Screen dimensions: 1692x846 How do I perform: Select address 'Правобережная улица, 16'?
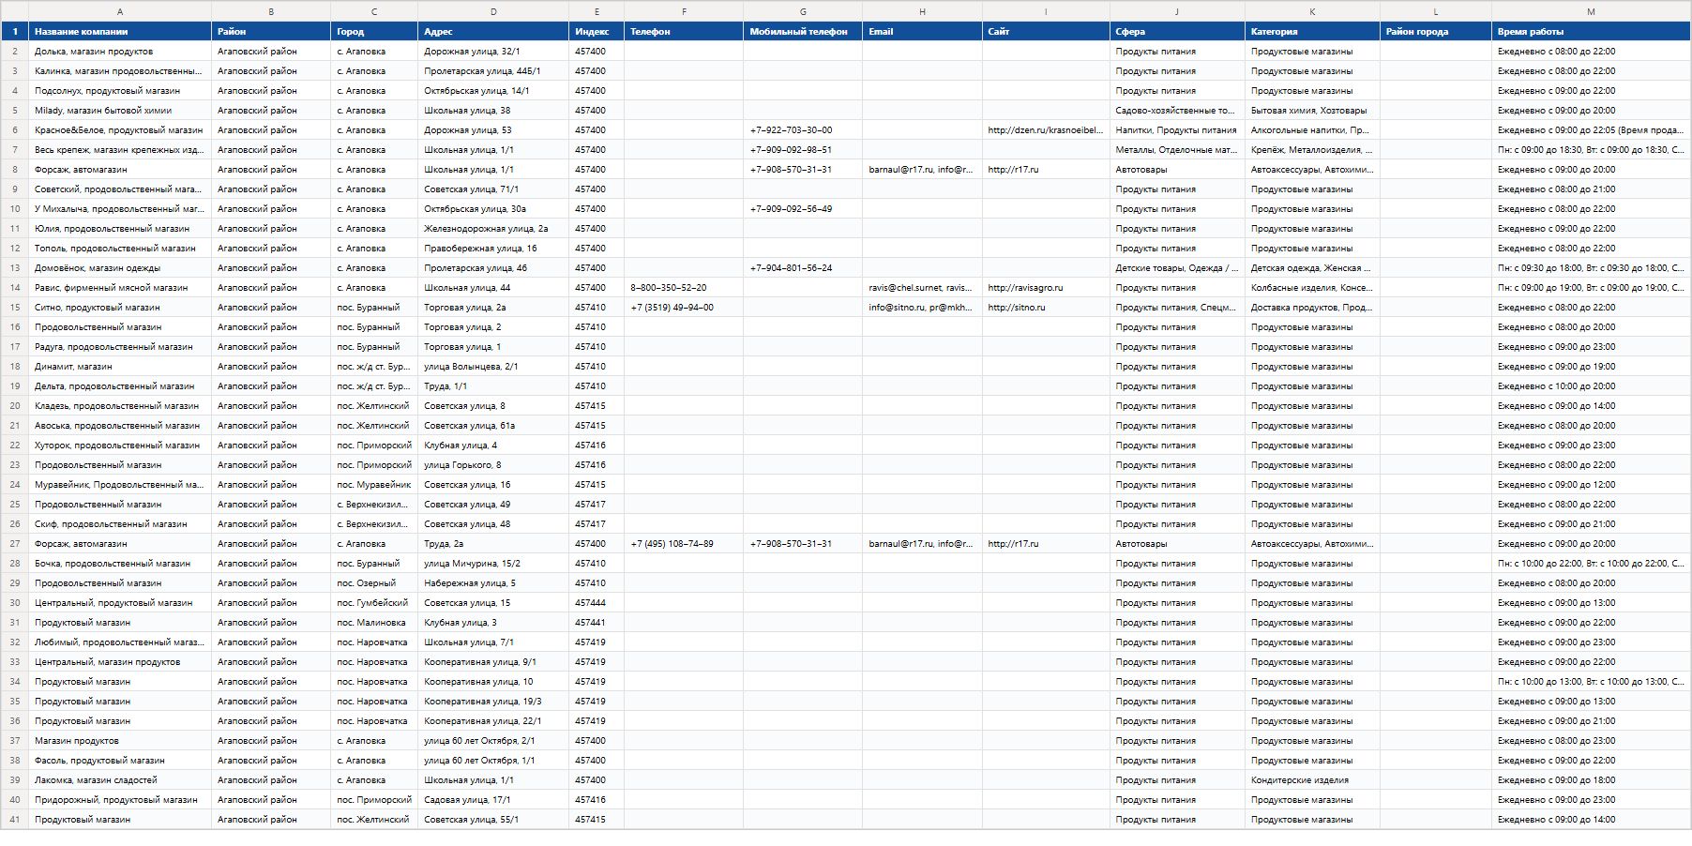(493, 249)
